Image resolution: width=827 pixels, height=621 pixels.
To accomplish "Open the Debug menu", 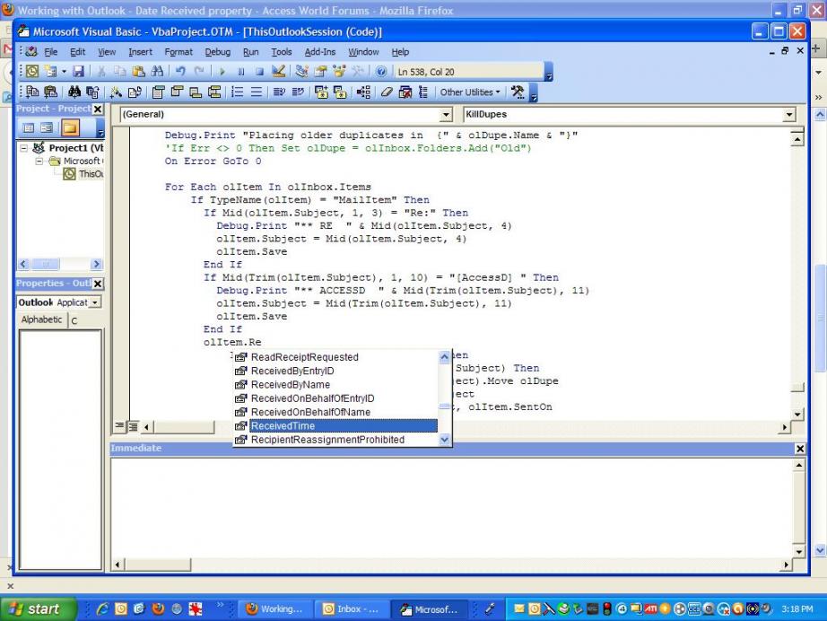I will tap(217, 52).
